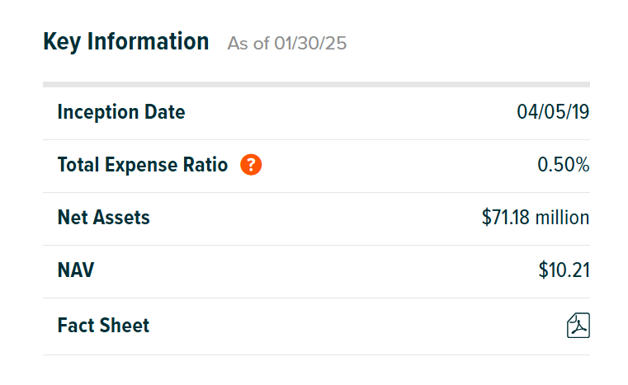This screenshot has height=385, width=628.
Task: Click the divider line below Net Assets row
Action: (x=316, y=245)
